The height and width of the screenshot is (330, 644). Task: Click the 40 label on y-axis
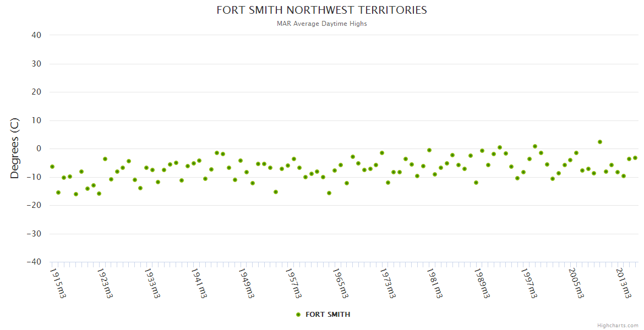click(x=36, y=35)
